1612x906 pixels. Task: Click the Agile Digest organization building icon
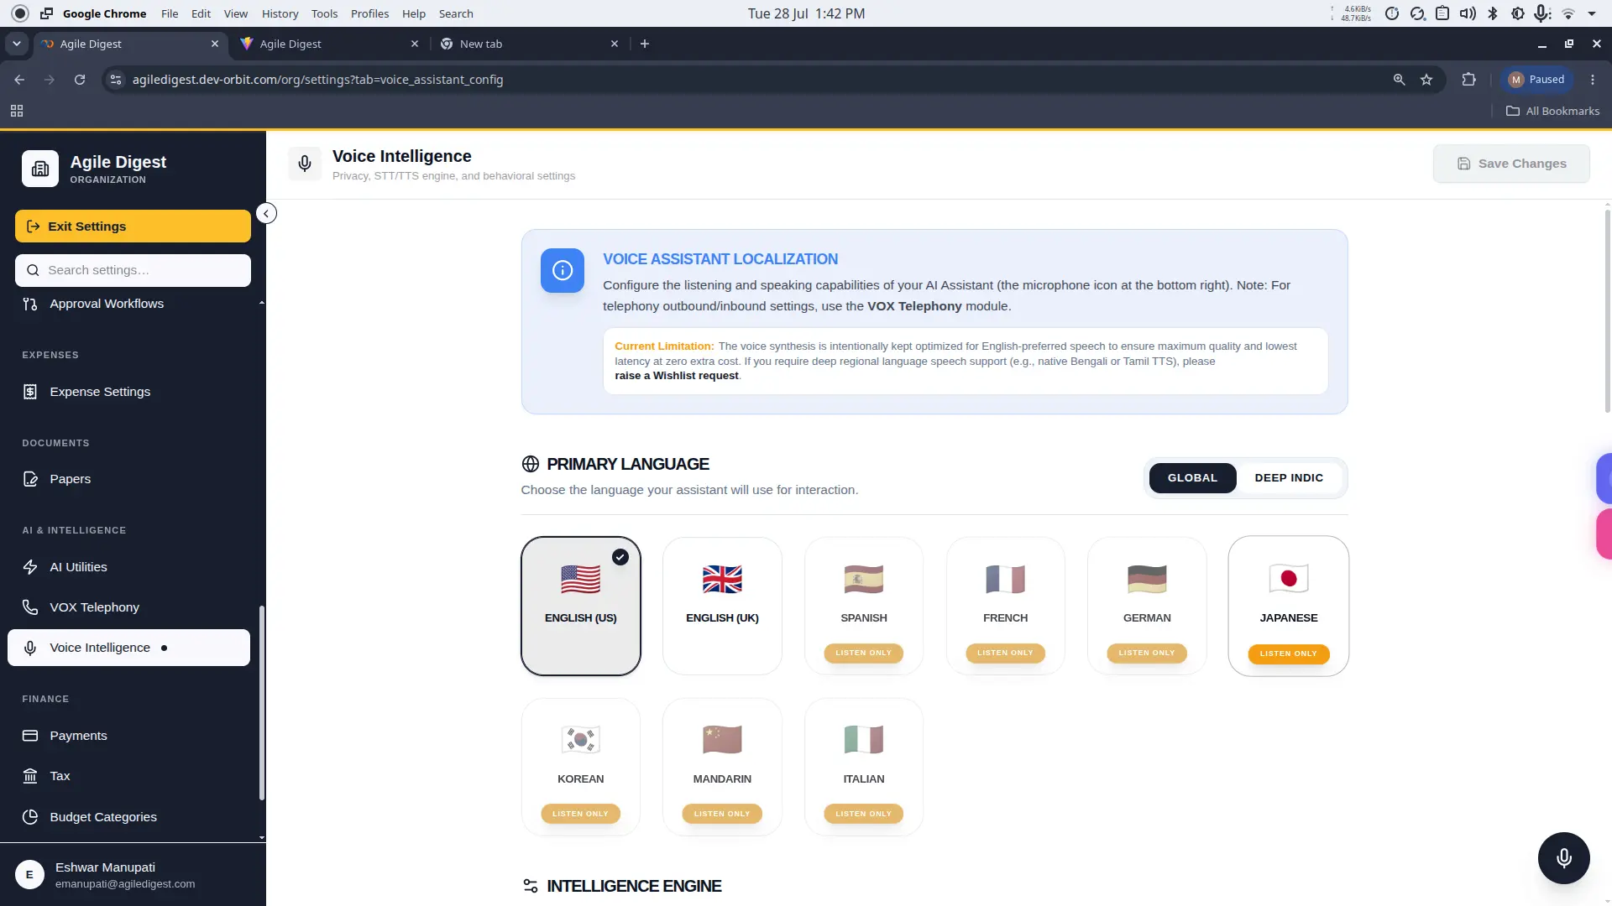(x=40, y=169)
